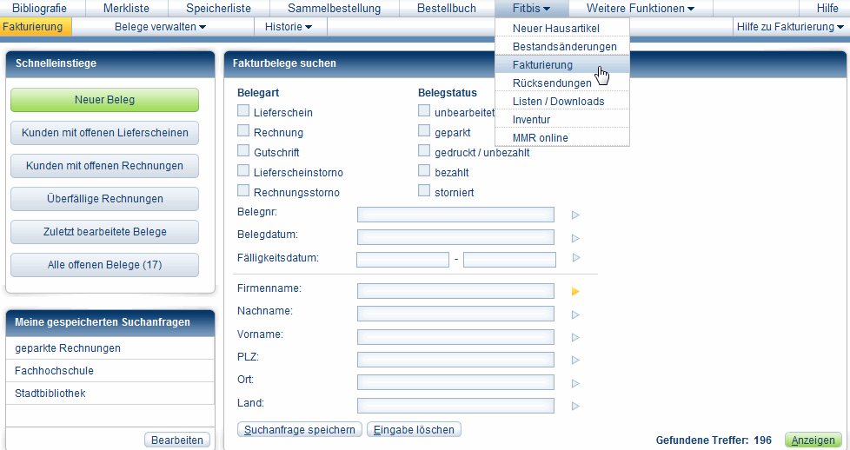Click the arrow icon next to Nachname field
850x450 pixels.
coord(574,314)
